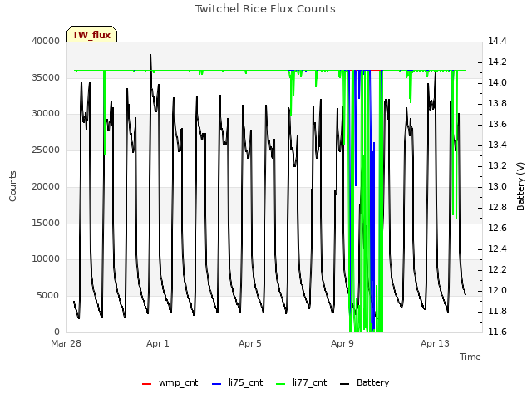Click the 10000 counts tick label
532x399 pixels.
point(46,259)
